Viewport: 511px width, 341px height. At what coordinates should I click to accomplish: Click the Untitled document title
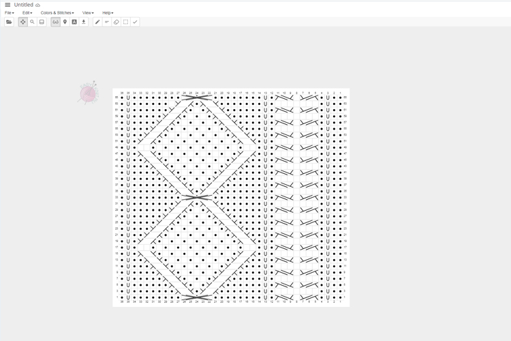coord(23,5)
